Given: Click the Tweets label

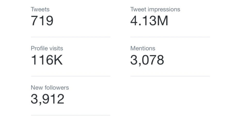Looking at the screenshot, I should [40, 10].
